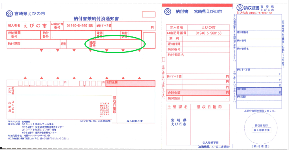Click 納付者氏名 label on the middle slip

[x=176, y=54]
